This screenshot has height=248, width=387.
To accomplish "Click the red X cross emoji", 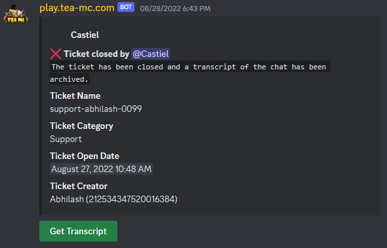I will pos(56,54).
